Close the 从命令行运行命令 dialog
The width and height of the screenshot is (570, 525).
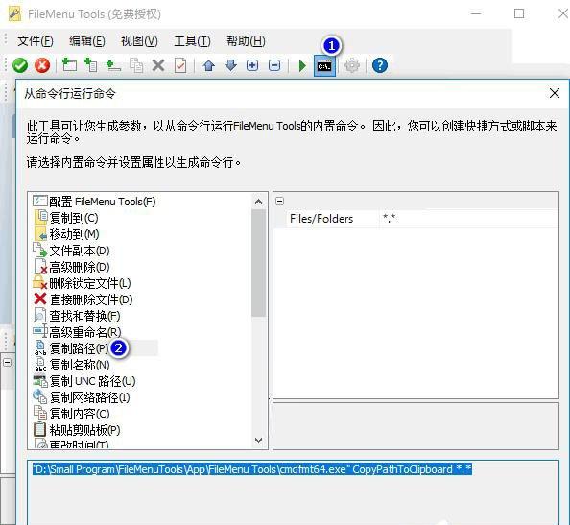(555, 93)
